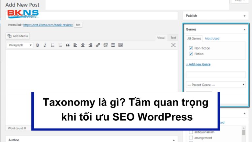Screen dimensions: 252x142
Task: Focus the new genre name field
Action: 216,75
